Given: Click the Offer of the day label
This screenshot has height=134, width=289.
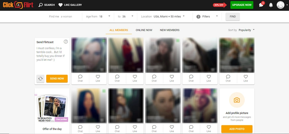Looking at the screenshot, I should (52, 129).
